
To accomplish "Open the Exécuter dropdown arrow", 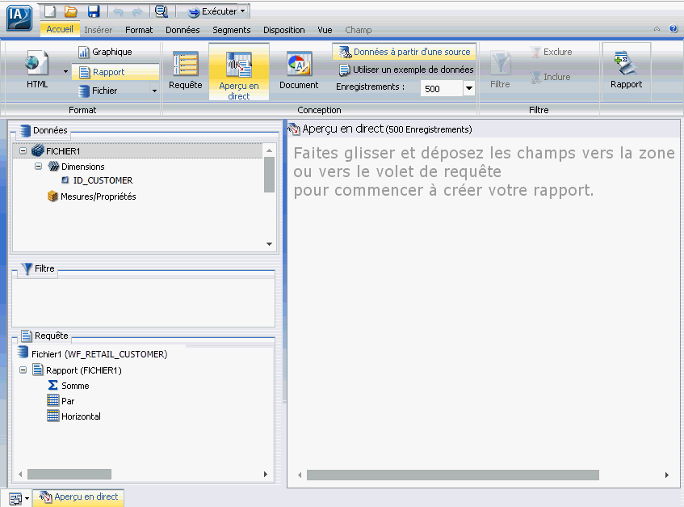I will 243,11.
